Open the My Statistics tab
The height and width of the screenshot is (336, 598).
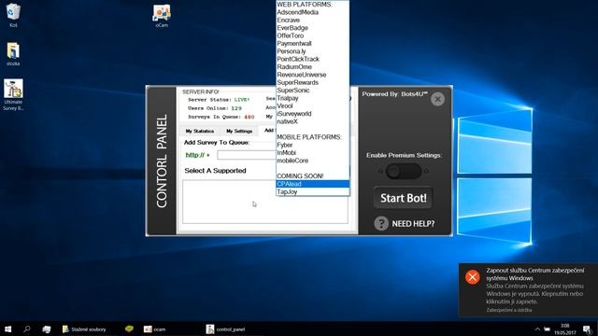199,131
